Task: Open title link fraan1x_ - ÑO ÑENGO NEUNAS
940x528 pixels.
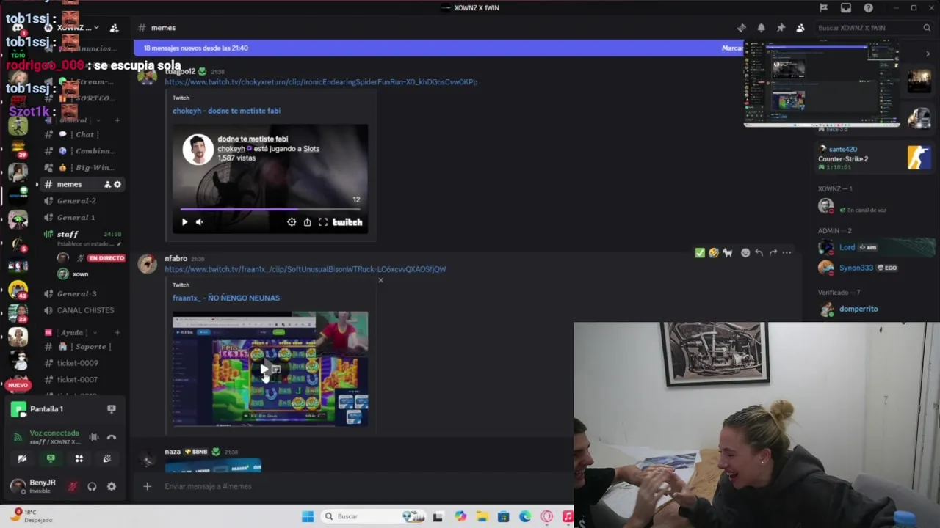Action: [x=226, y=298]
